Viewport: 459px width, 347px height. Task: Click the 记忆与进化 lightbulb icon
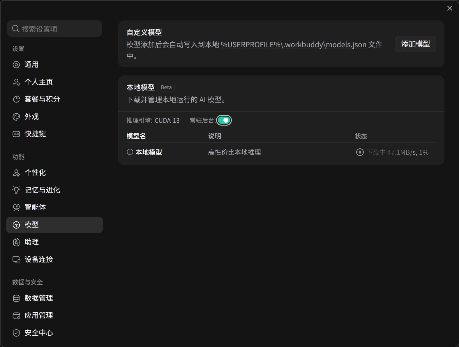coord(16,190)
